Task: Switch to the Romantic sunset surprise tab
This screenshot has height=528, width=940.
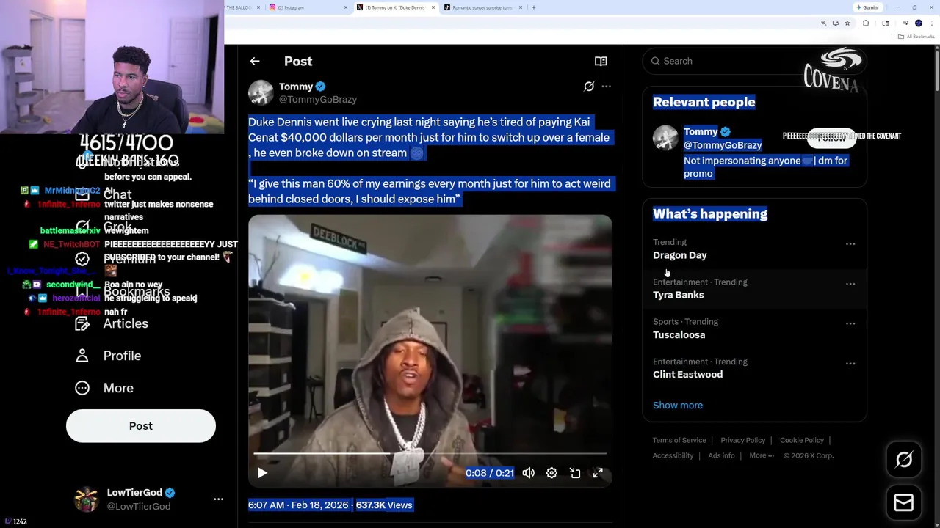Action: coord(481,7)
